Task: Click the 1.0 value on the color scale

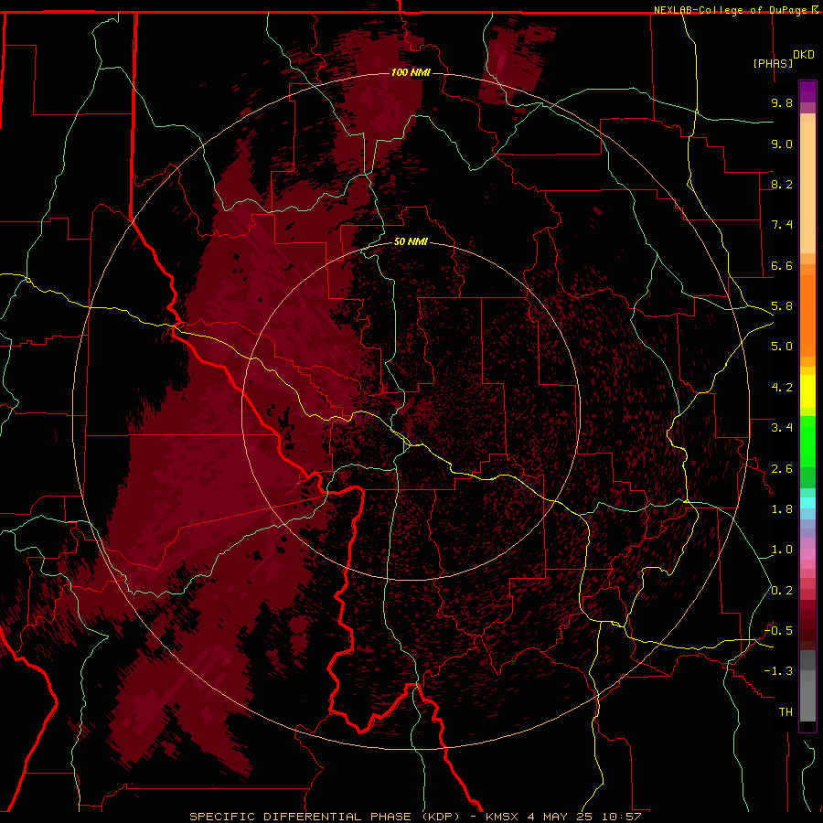Action: point(782,550)
